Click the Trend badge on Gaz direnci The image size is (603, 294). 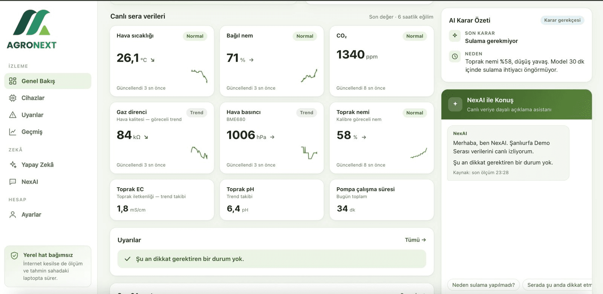[196, 113]
